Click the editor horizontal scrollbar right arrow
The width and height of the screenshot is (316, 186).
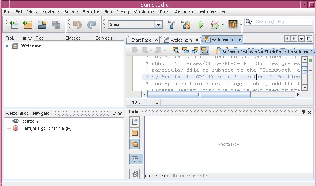click(298, 94)
